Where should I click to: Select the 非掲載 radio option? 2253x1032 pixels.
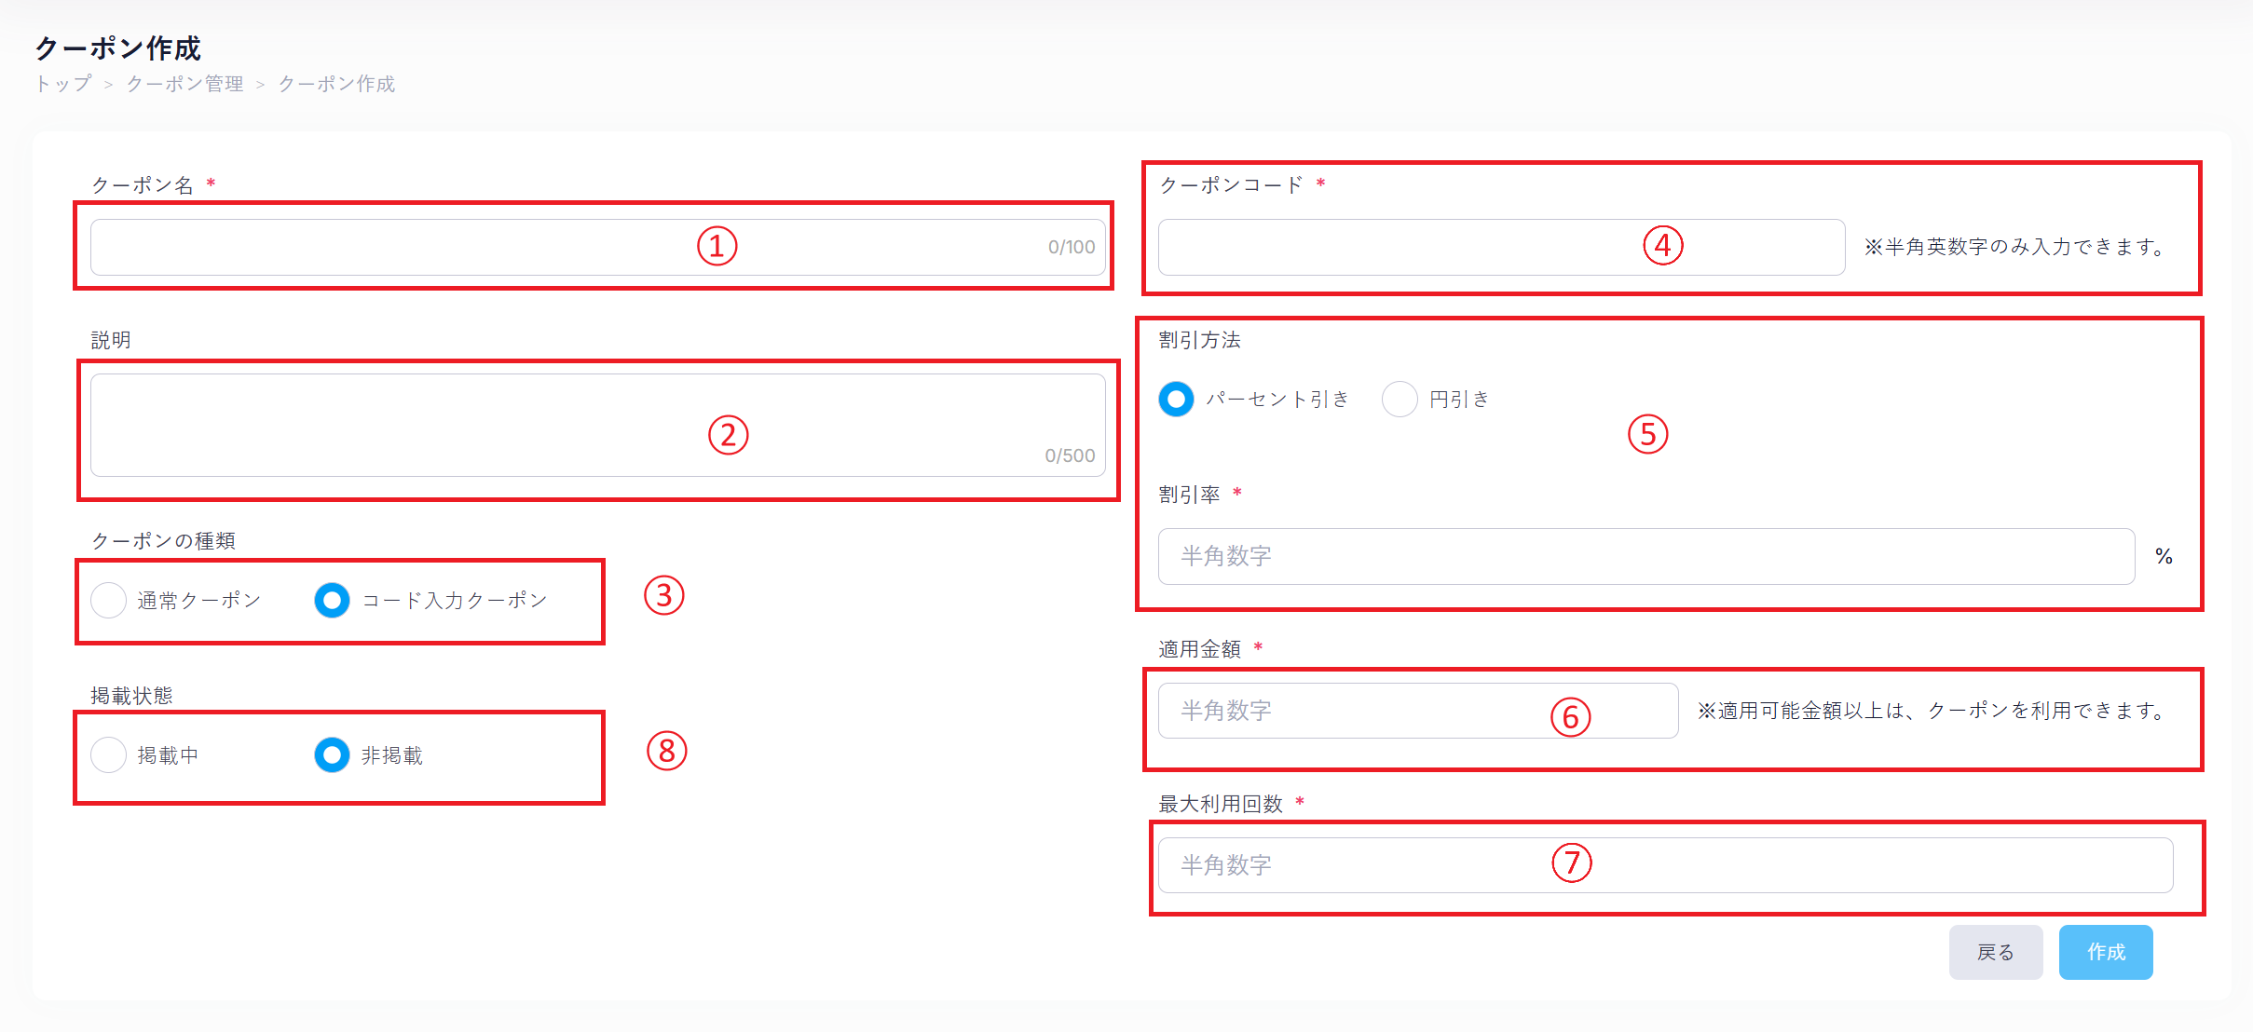point(332,754)
